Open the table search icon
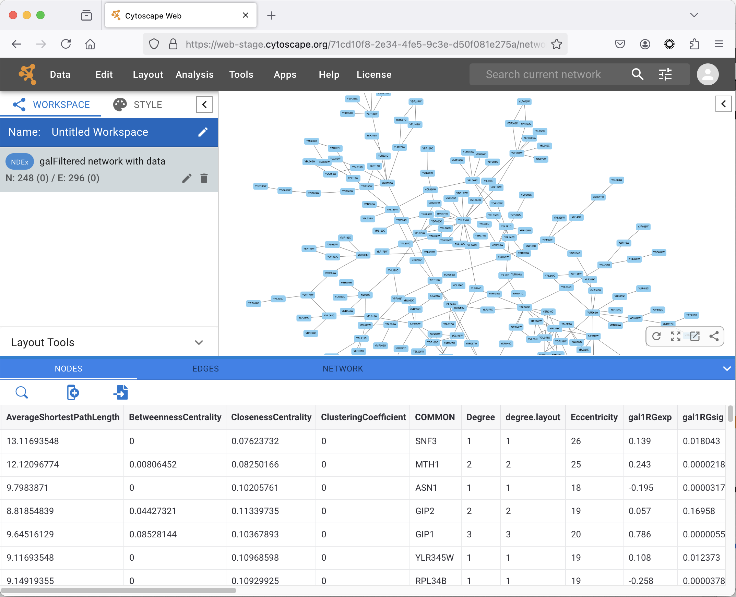This screenshot has width=736, height=597. coord(22,392)
